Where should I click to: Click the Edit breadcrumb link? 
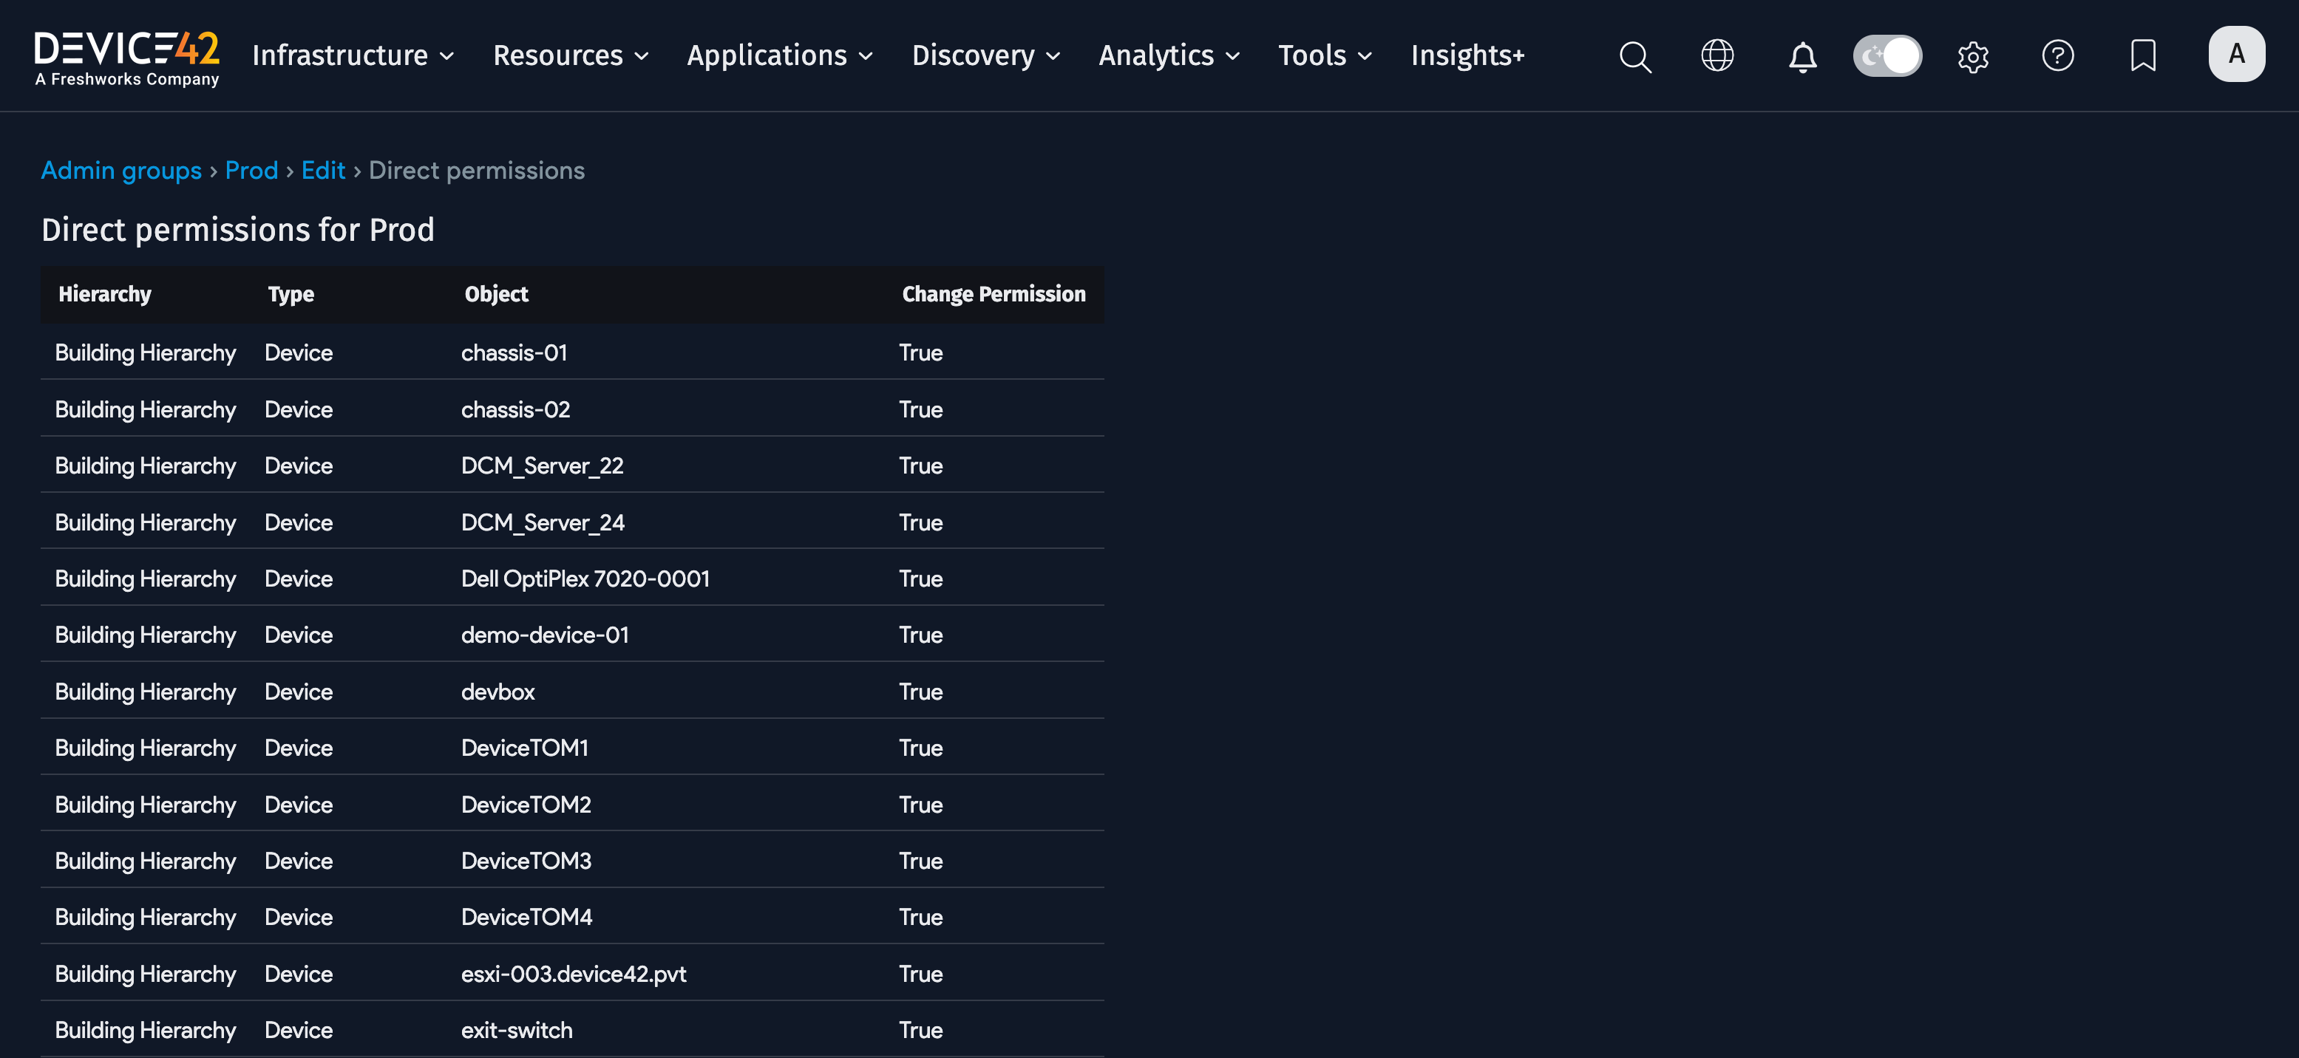[x=323, y=171]
